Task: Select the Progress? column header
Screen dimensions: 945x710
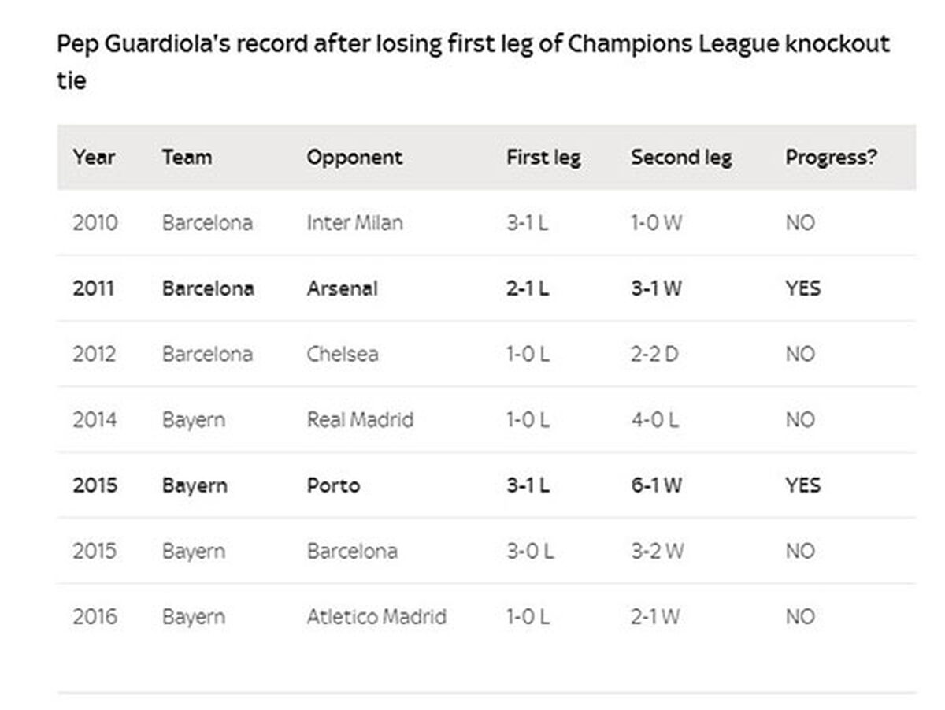Action: point(831,158)
